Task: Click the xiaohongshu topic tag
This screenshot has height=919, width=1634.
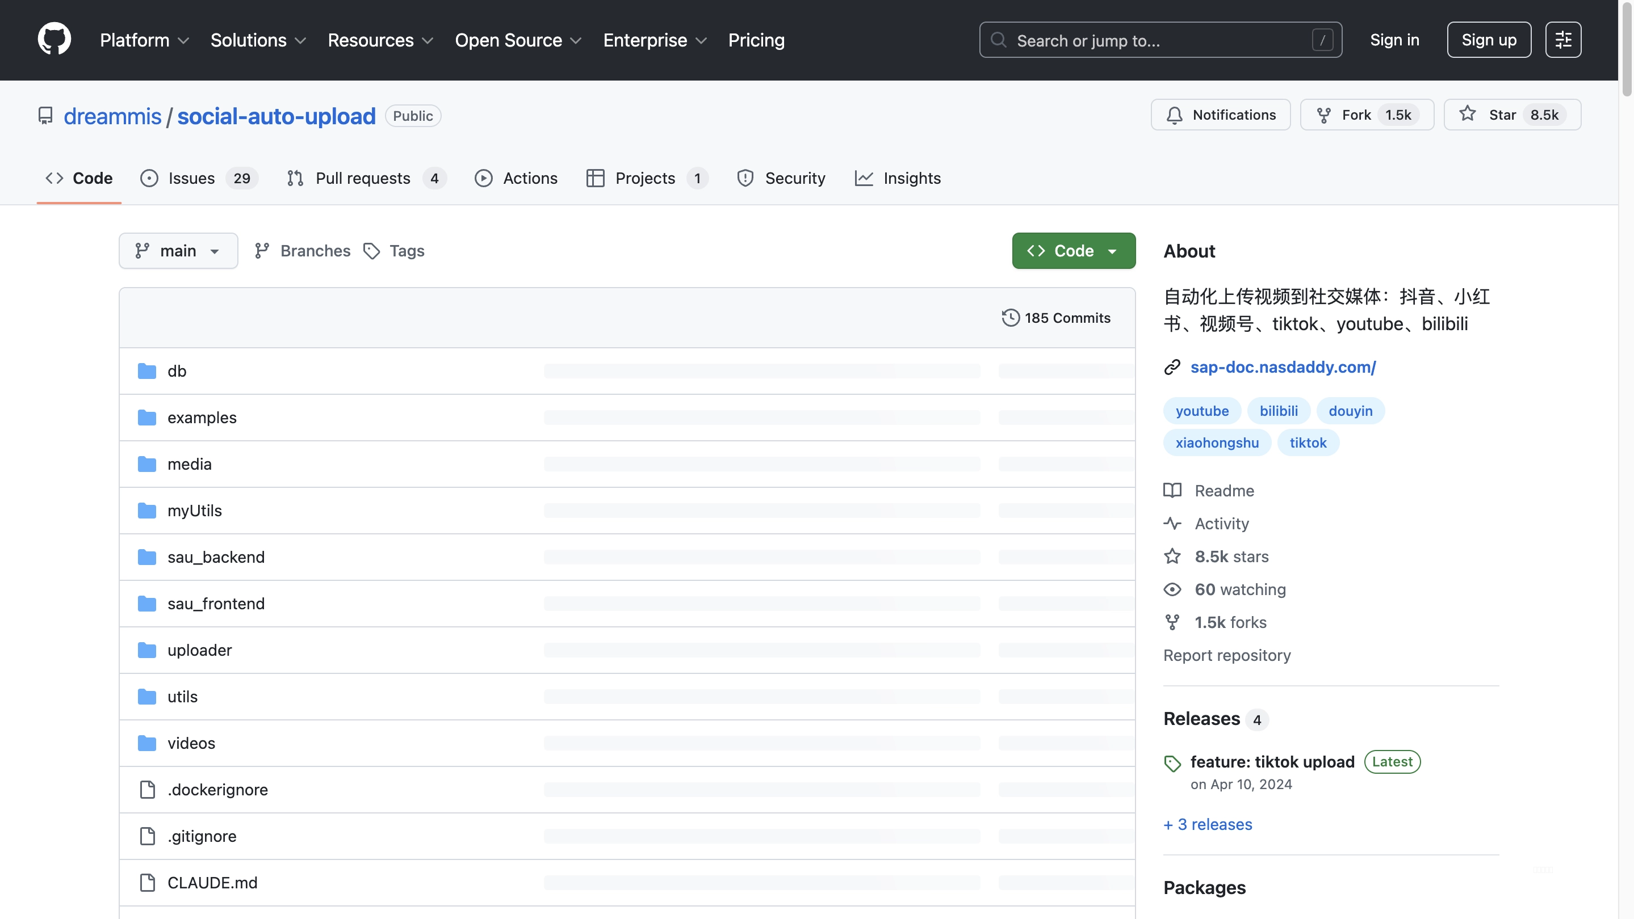Action: pos(1217,442)
